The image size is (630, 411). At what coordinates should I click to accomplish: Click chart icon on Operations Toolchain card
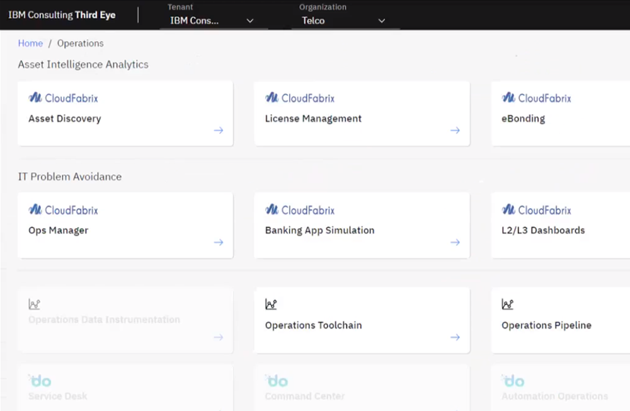pyautogui.click(x=271, y=304)
